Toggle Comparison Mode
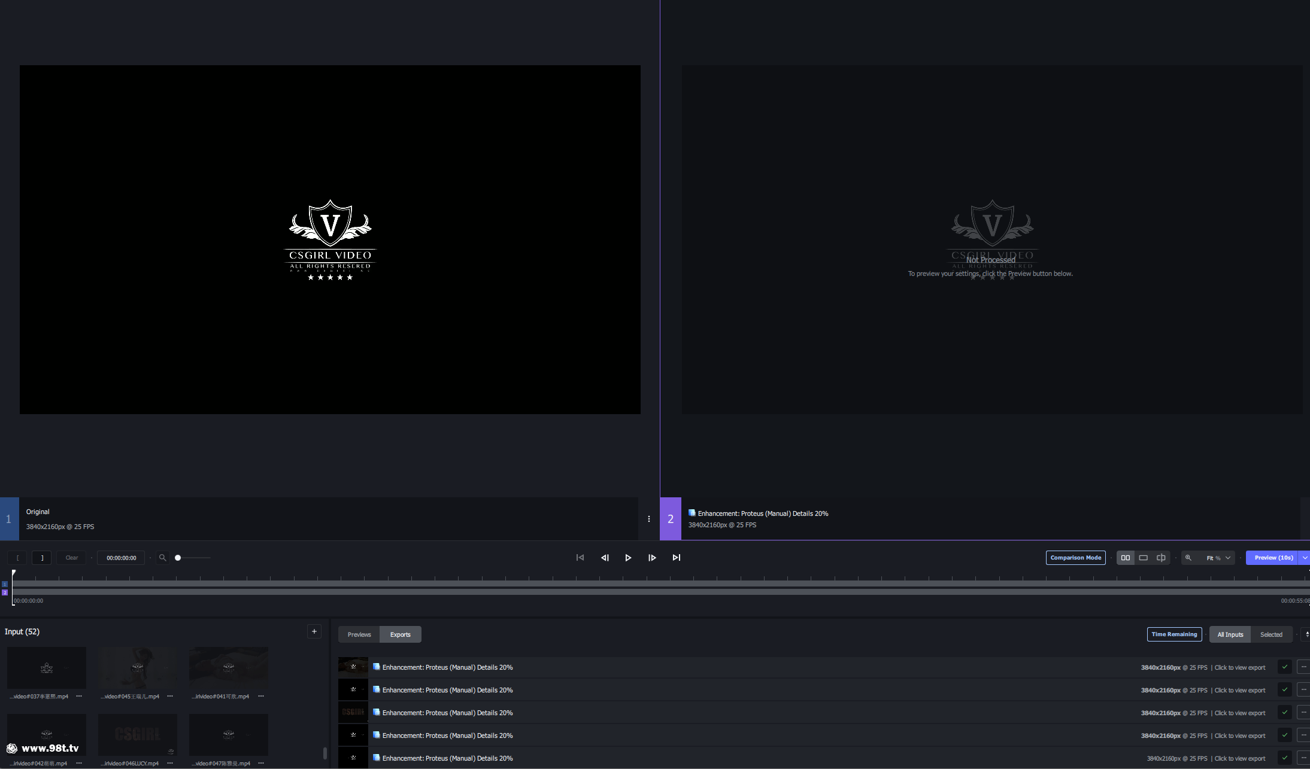The width and height of the screenshot is (1310, 769). (1076, 558)
